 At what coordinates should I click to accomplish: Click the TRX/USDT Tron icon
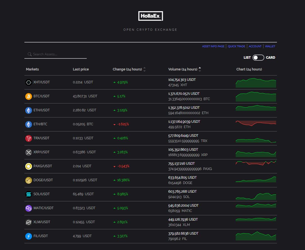coord(28,138)
